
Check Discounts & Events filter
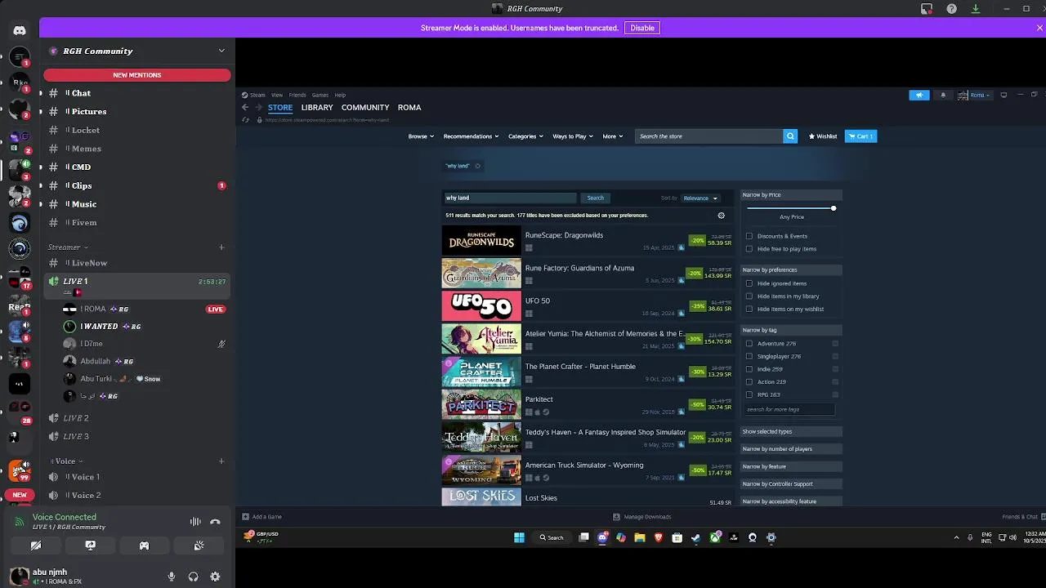(x=749, y=236)
